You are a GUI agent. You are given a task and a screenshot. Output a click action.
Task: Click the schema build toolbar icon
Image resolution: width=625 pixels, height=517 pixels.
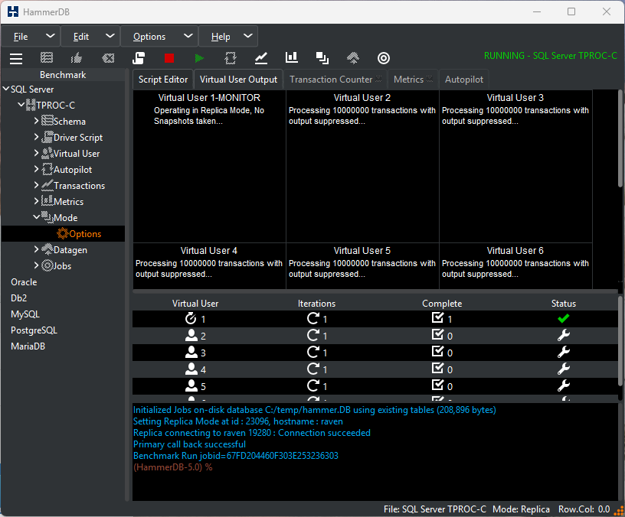(x=47, y=58)
